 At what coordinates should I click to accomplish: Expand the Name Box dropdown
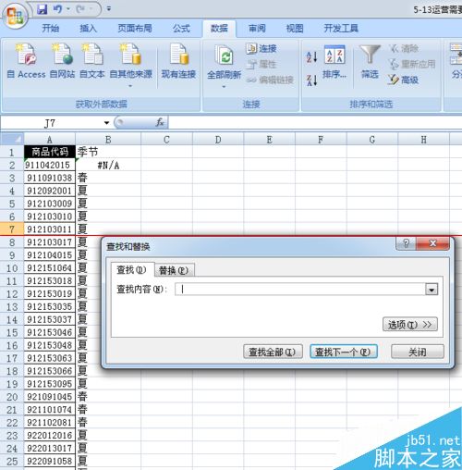coord(106,123)
